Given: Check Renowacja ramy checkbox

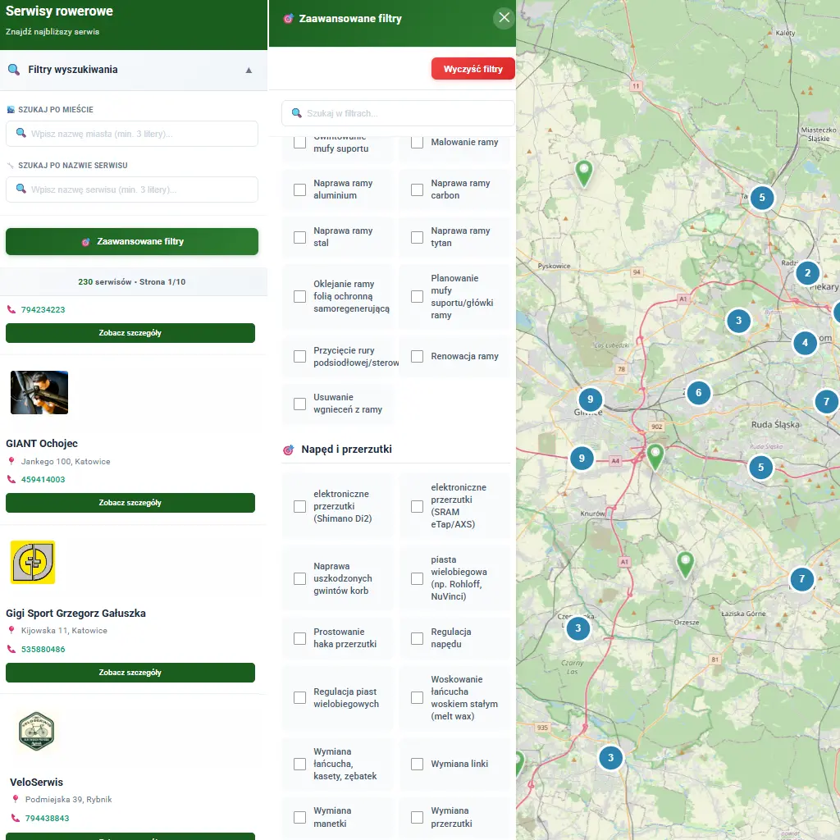Looking at the screenshot, I should pyautogui.click(x=417, y=356).
